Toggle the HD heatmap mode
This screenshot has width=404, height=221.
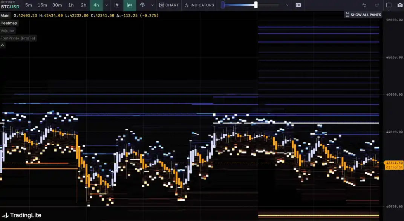coord(298,5)
